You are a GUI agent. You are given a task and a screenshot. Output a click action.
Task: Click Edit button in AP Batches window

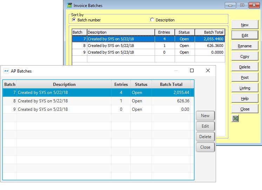click(205, 126)
